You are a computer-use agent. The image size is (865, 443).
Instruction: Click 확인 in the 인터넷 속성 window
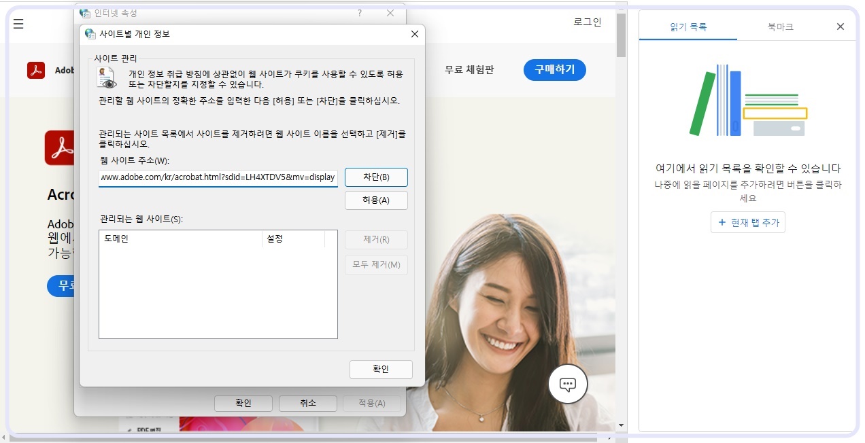[x=243, y=403]
